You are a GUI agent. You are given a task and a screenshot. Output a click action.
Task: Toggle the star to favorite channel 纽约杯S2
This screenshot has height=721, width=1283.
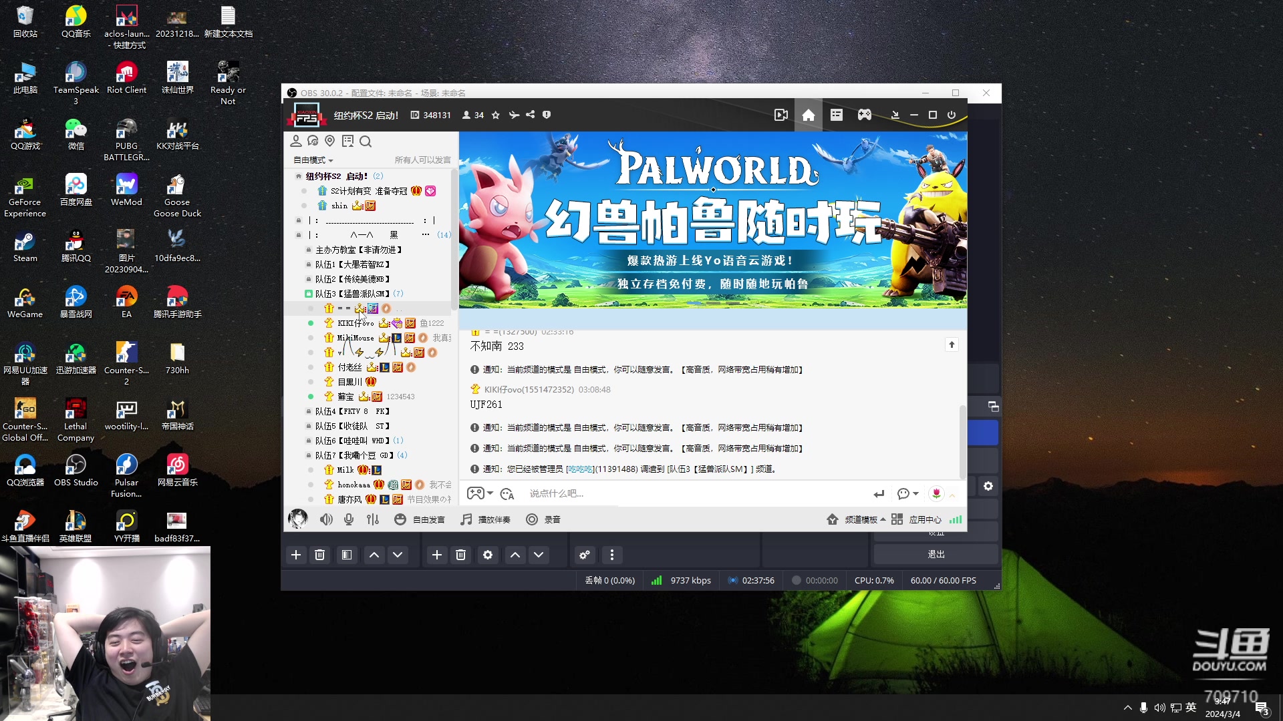pyautogui.click(x=495, y=115)
